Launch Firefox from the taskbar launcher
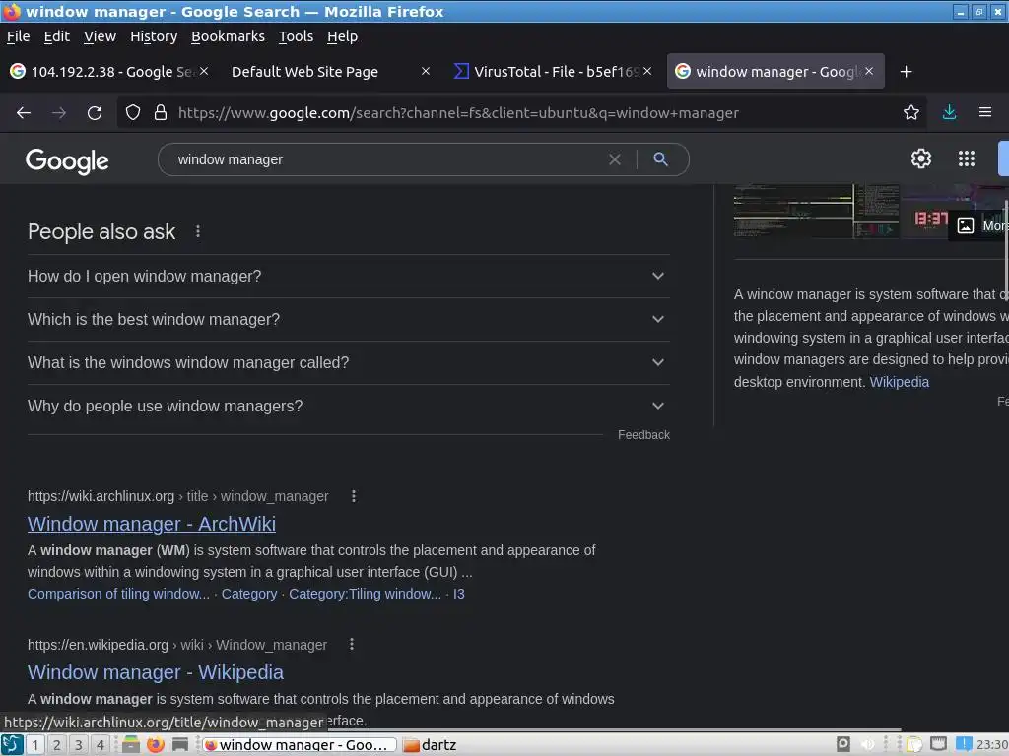 [x=155, y=744]
